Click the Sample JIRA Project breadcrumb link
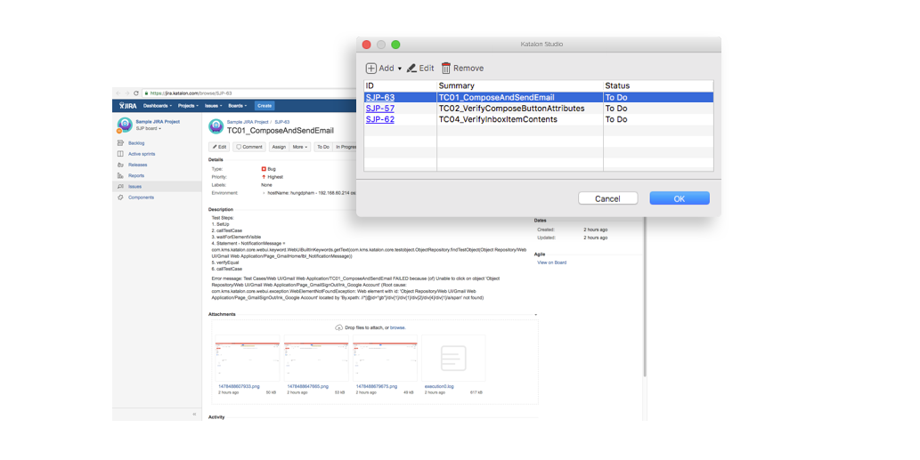This screenshot has width=920, height=460. [248, 122]
